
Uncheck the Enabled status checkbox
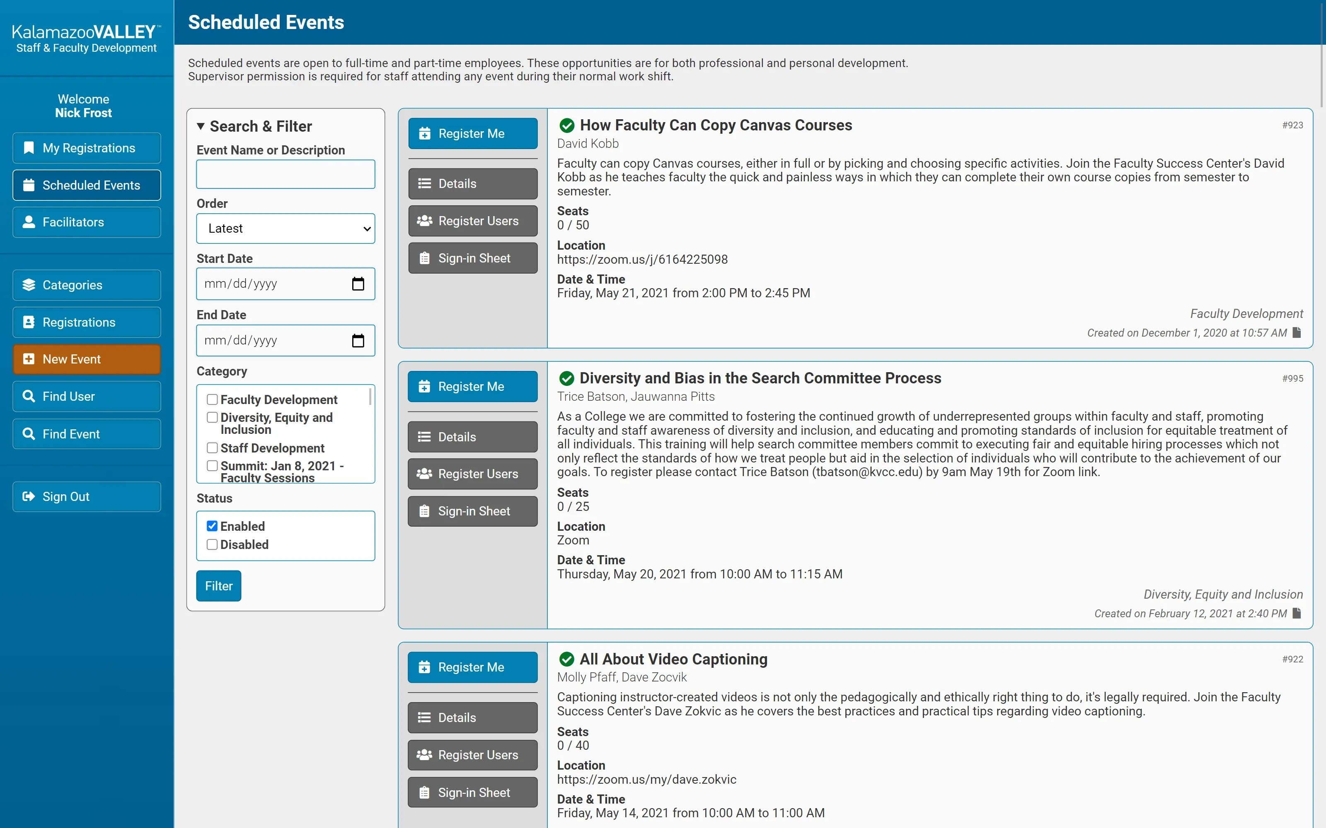click(x=213, y=525)
